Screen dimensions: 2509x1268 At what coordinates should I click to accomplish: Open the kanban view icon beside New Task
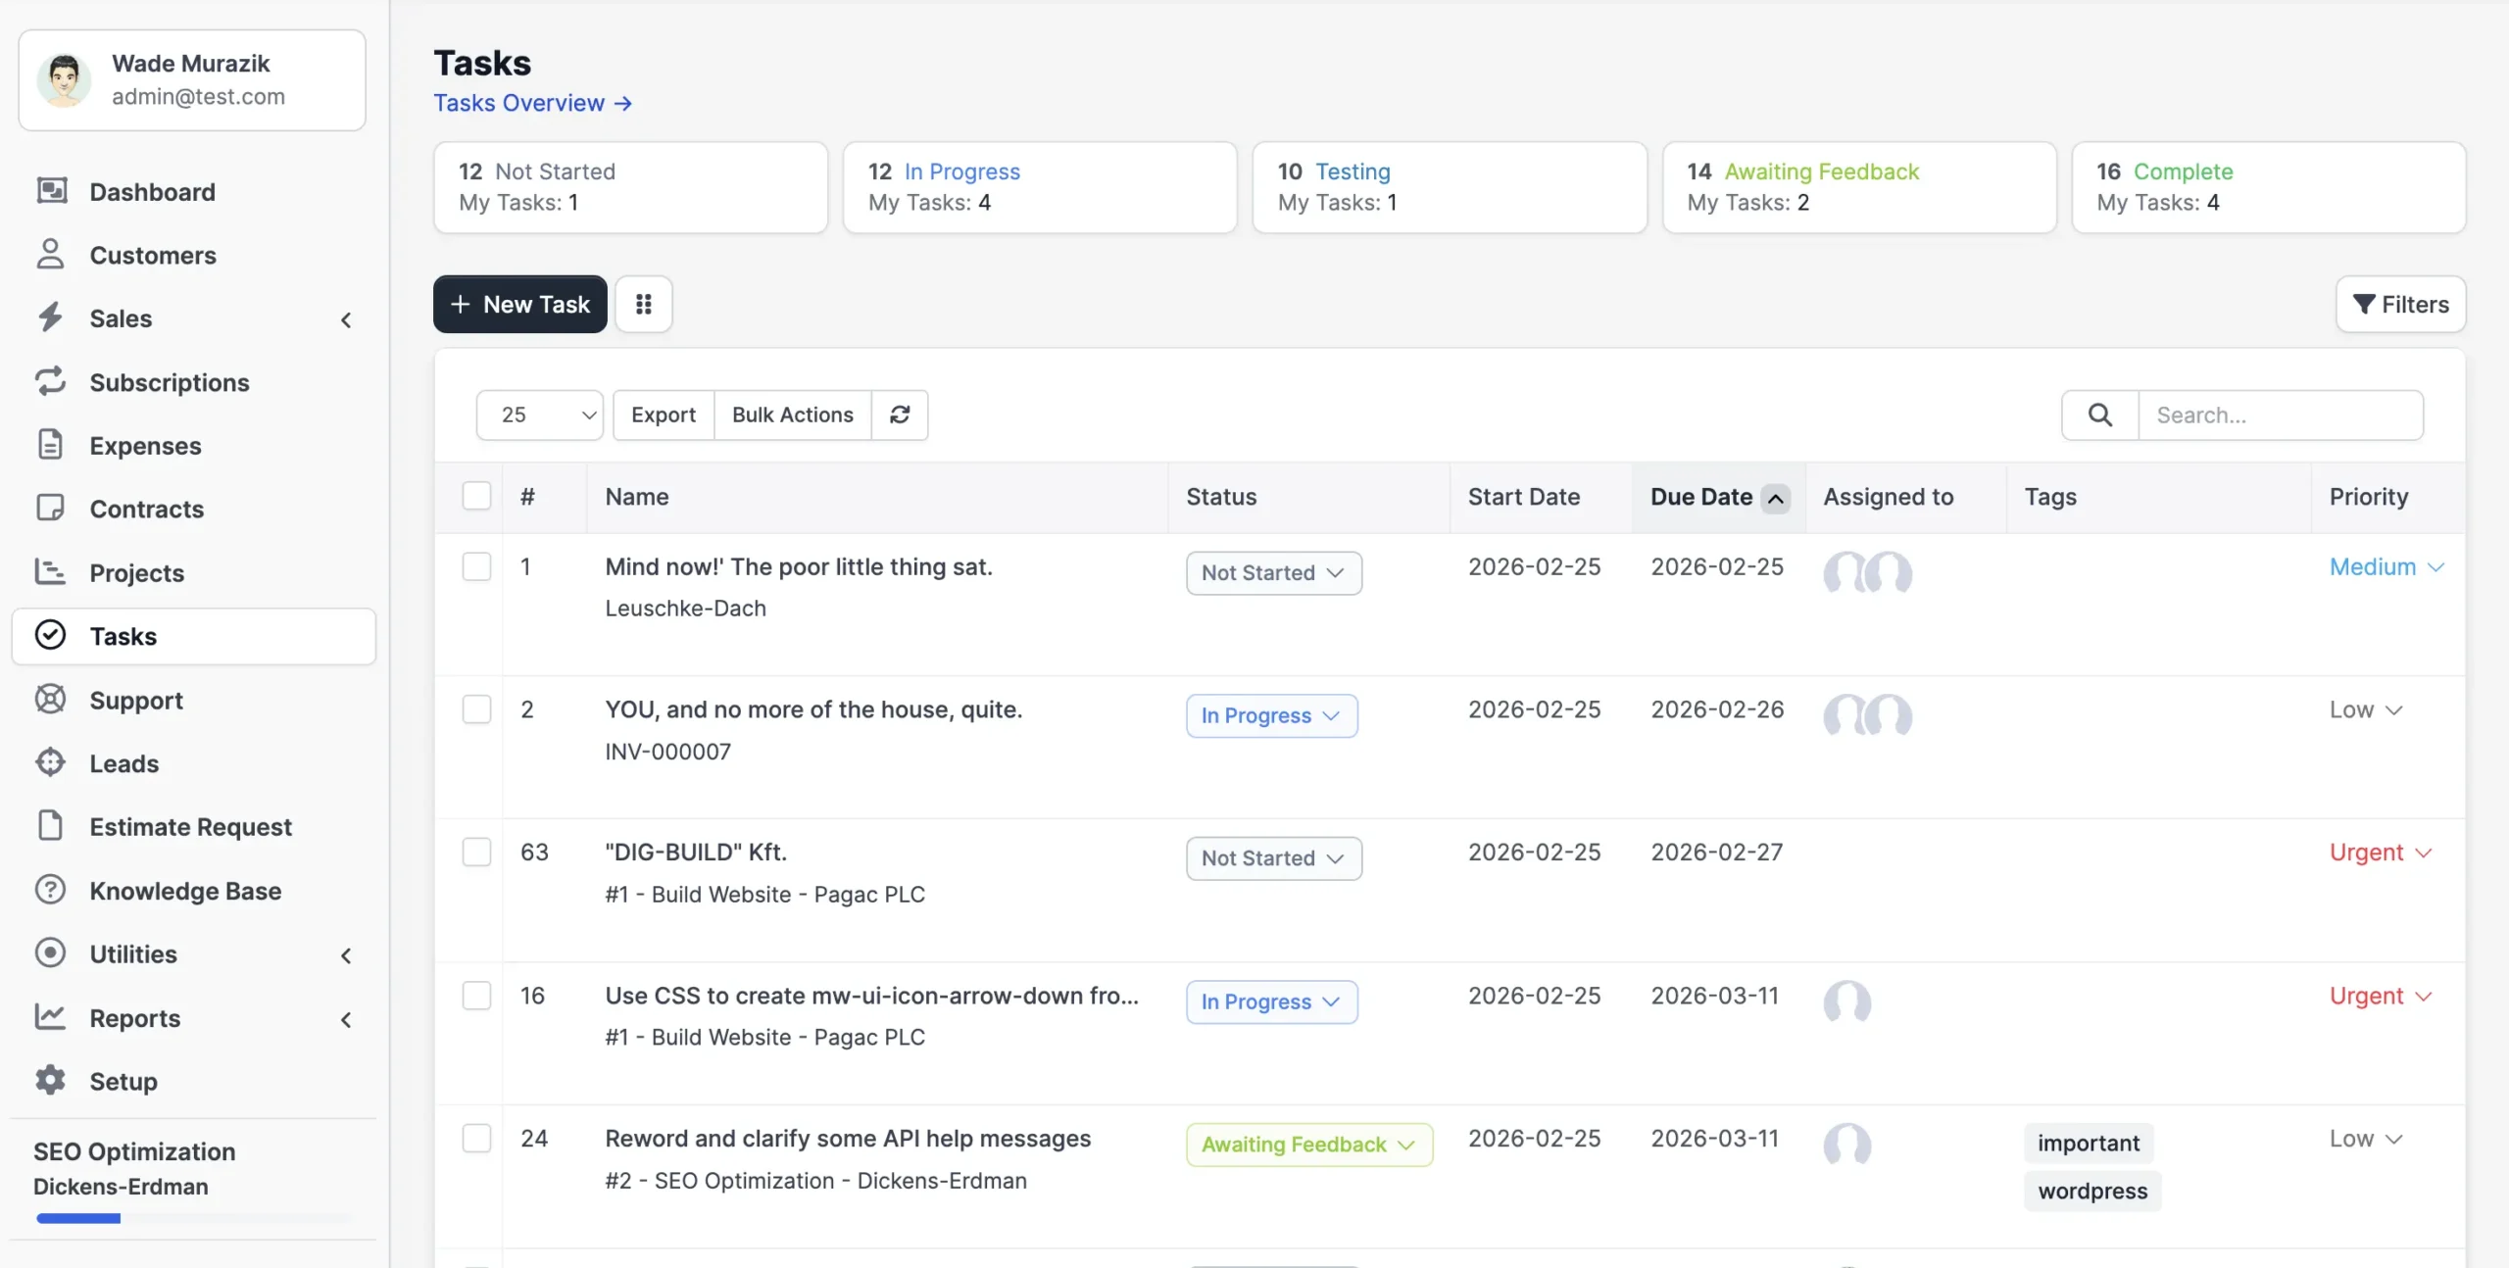(x=644, y=304)
